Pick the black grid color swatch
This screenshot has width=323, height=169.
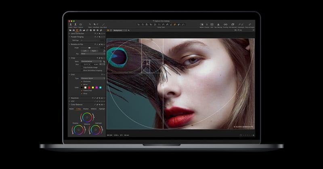click(82, 87)
